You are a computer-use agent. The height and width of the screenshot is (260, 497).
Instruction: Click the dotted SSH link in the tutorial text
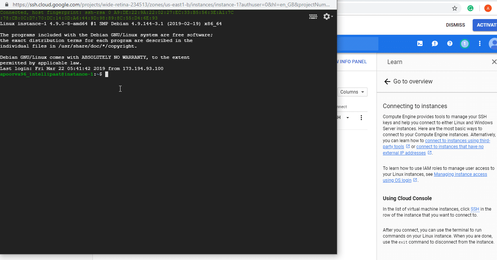[475, 209]
